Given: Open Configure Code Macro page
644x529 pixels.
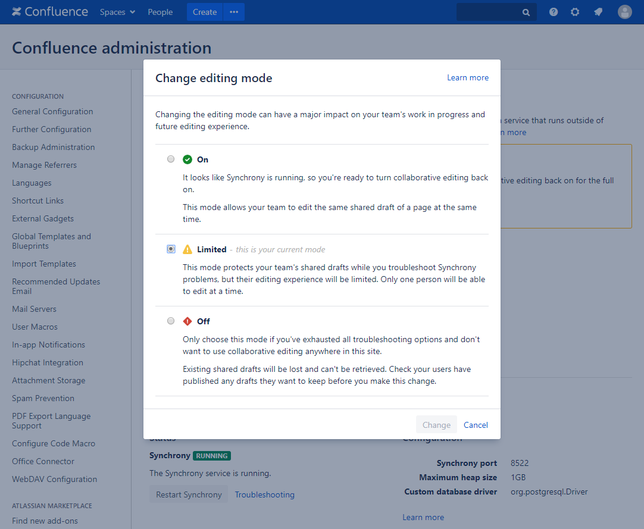Looking at the screenshot, I should pos(54,443).
